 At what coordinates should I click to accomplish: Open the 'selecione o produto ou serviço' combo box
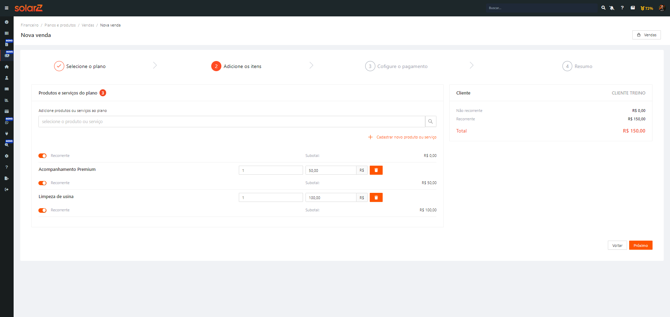[x=231, y=122]
